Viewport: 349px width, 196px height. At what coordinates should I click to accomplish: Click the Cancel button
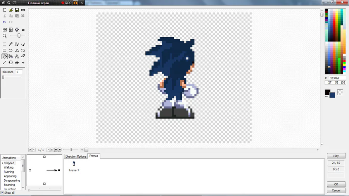(x=336, y=191)
